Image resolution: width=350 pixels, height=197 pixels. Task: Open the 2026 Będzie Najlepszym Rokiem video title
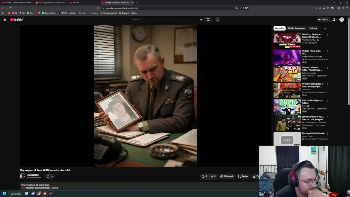pos(313,102)
